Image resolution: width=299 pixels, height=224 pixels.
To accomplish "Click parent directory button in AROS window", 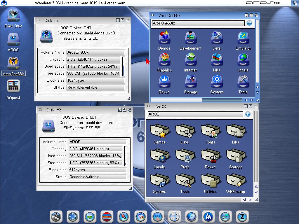I will (248, 114).
